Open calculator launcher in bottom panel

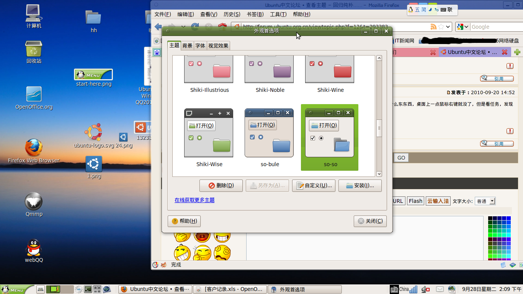click(97, 289)
